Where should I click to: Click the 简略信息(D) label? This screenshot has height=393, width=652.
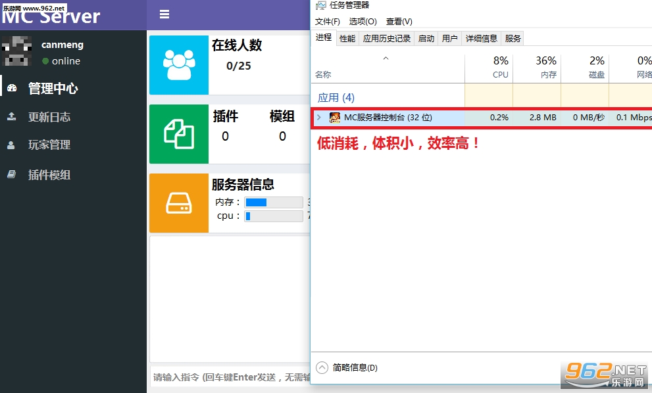[355, 367]
